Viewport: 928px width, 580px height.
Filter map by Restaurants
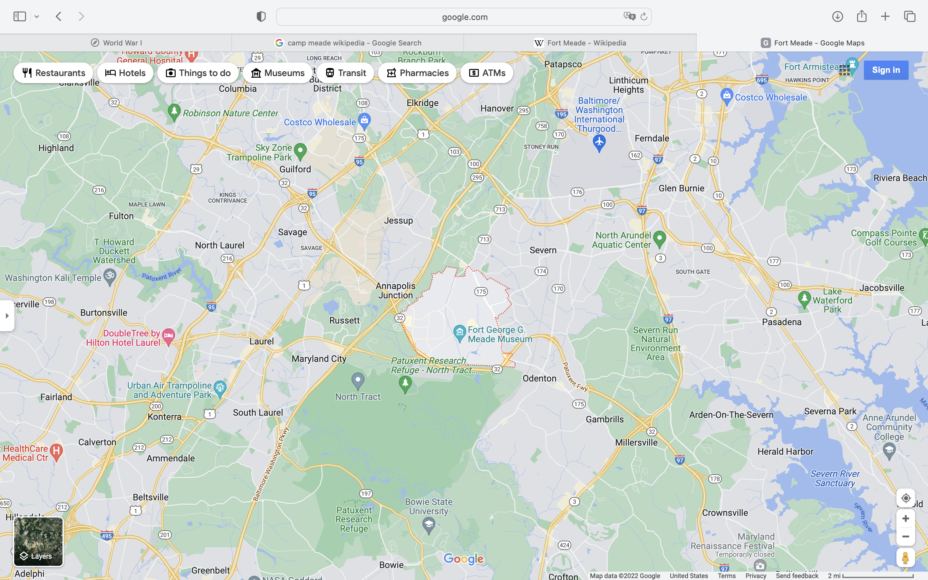pyautogui.click(x=53, y=73)
